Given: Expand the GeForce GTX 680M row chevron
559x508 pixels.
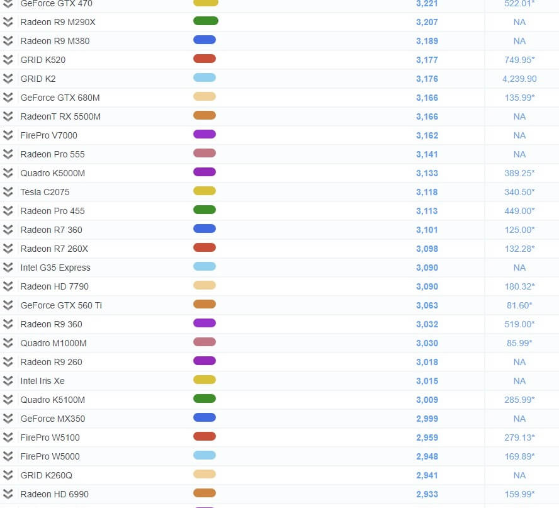Looking at the screenshot, I should [8, 98].
